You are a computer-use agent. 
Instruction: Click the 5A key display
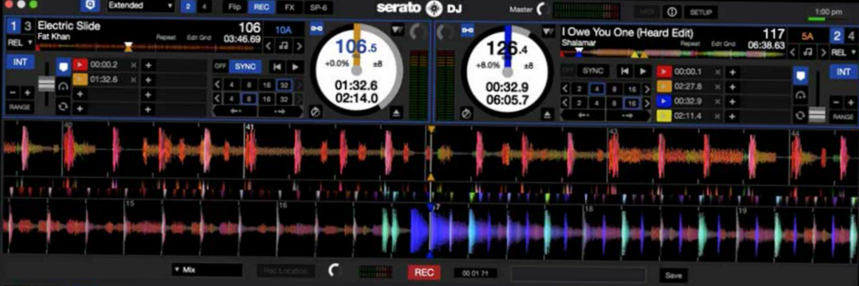pos(807,36)
